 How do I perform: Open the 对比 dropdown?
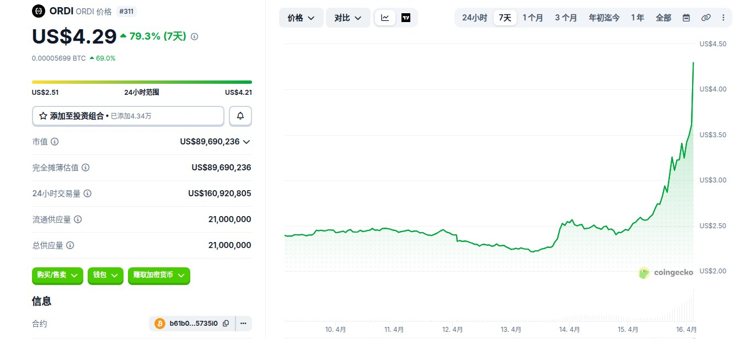348,18
